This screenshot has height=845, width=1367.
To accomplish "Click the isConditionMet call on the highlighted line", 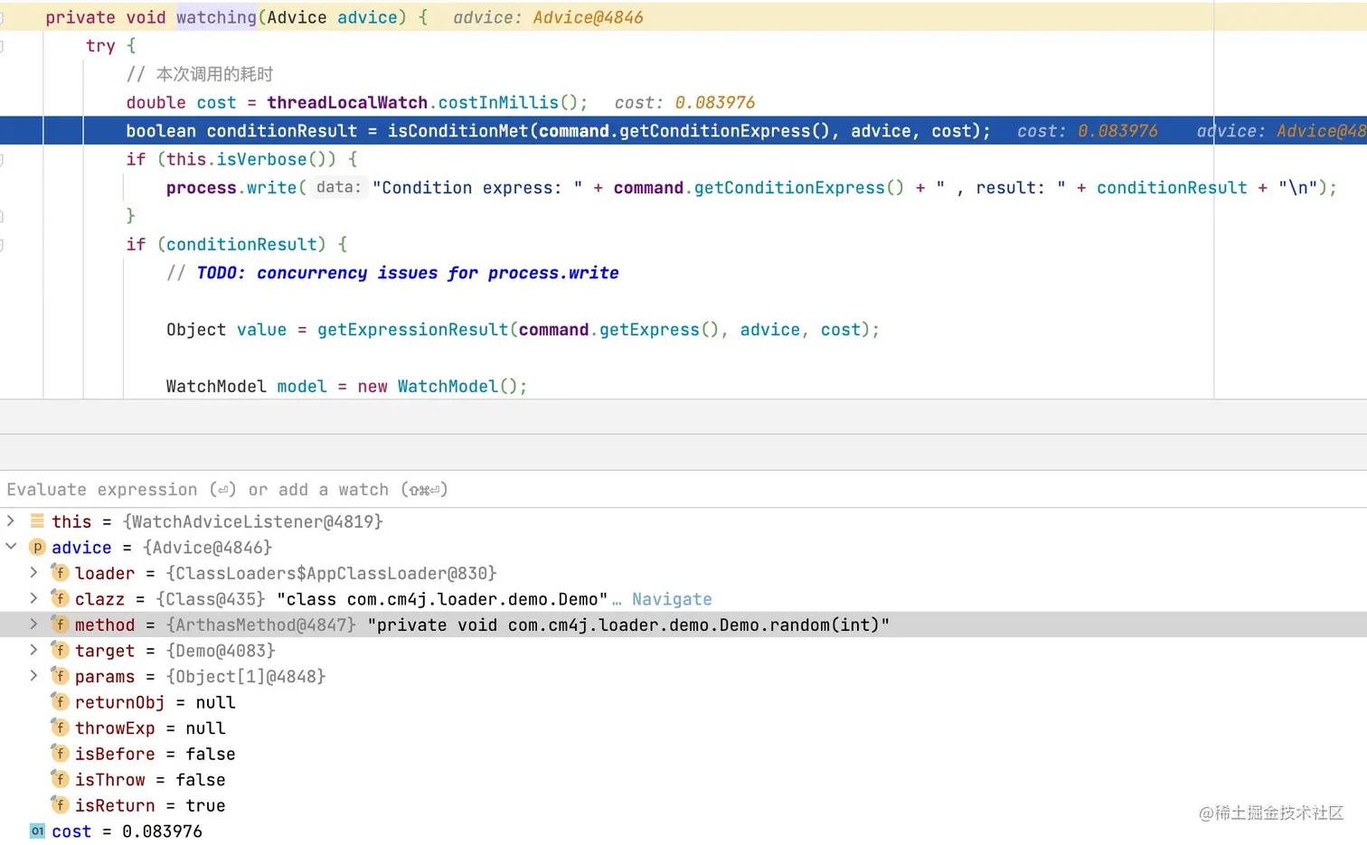I will [x=457, y=131].
